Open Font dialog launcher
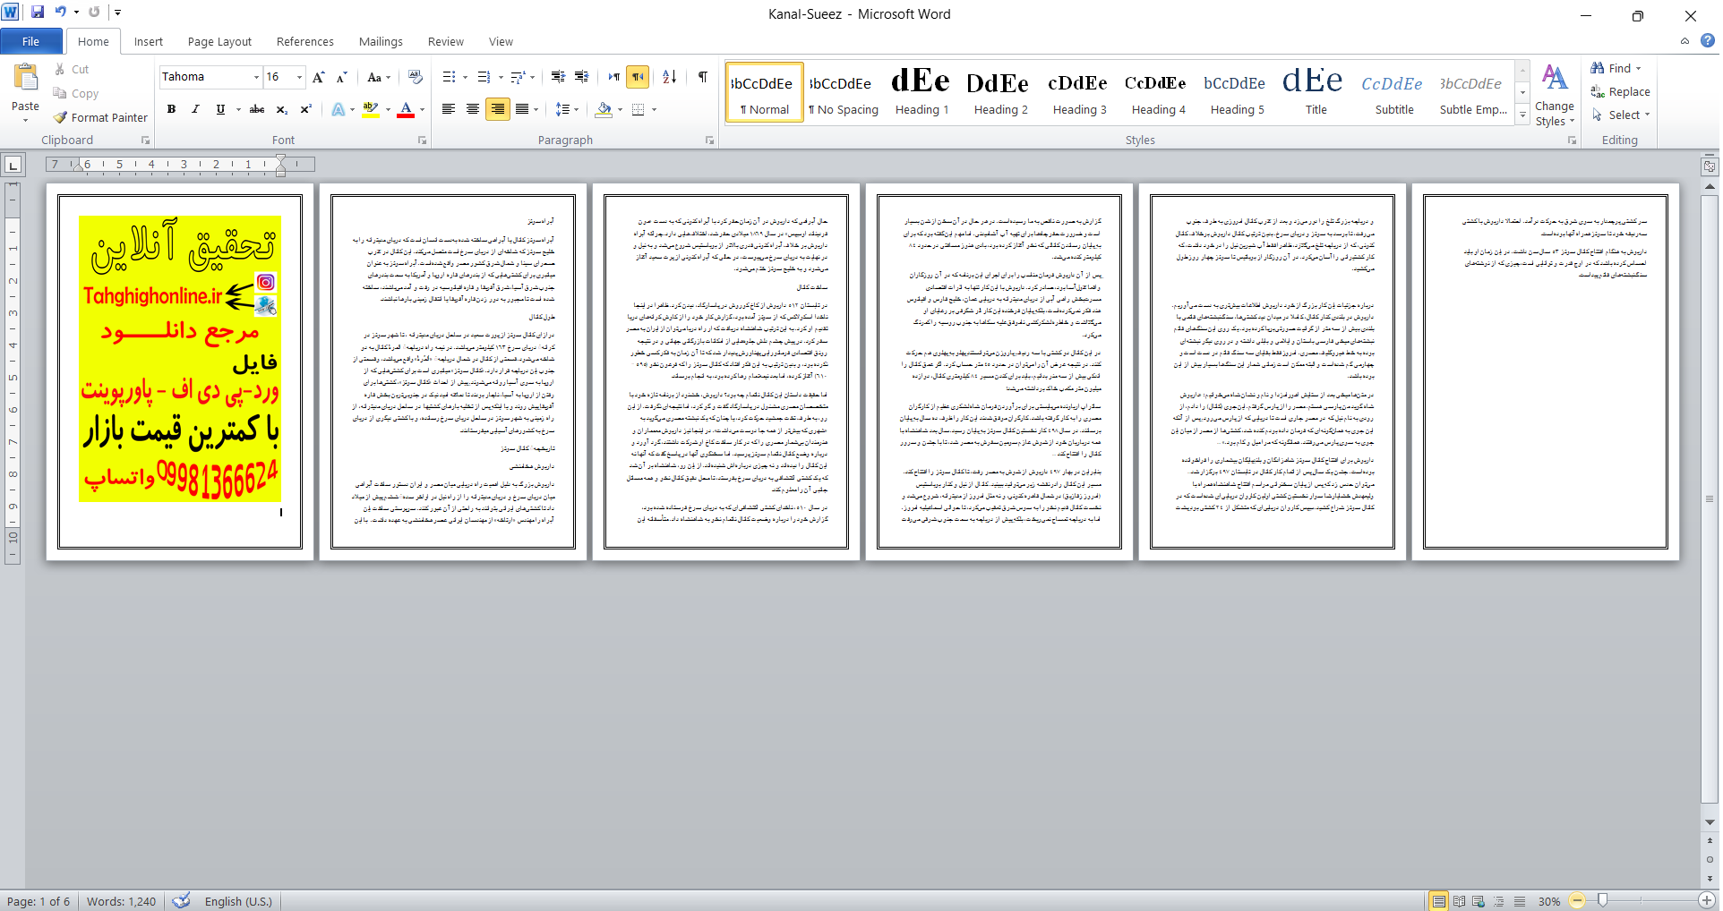This screenshot has height=911, width=1723. 423,140
